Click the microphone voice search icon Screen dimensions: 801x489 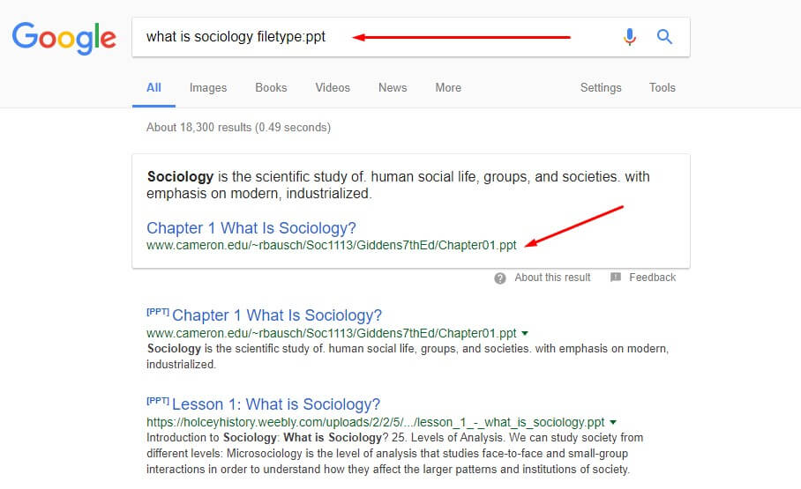click(630, 37)
